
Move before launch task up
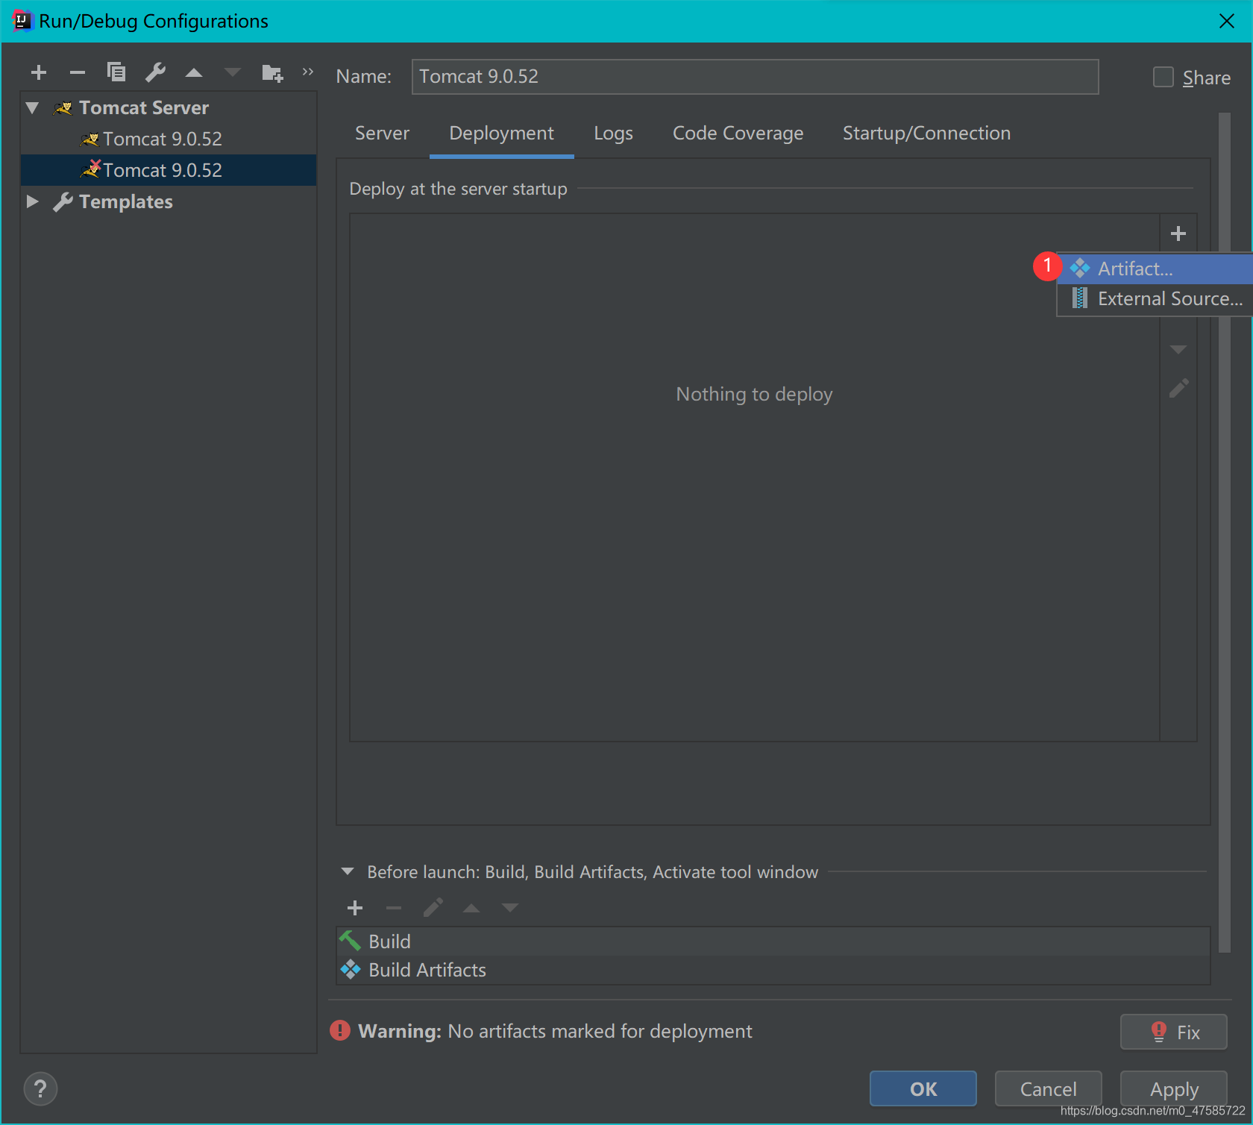[x=471, y=908]
